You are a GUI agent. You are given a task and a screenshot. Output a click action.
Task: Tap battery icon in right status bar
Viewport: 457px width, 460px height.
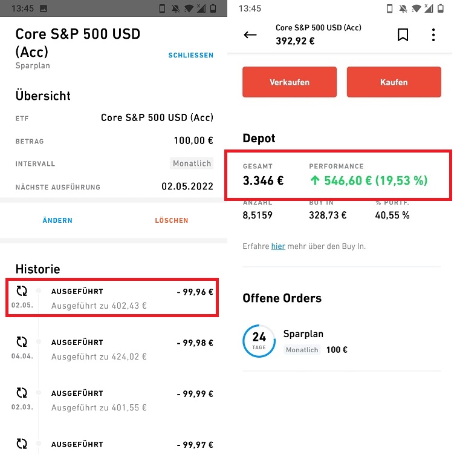tap(441, 8)
